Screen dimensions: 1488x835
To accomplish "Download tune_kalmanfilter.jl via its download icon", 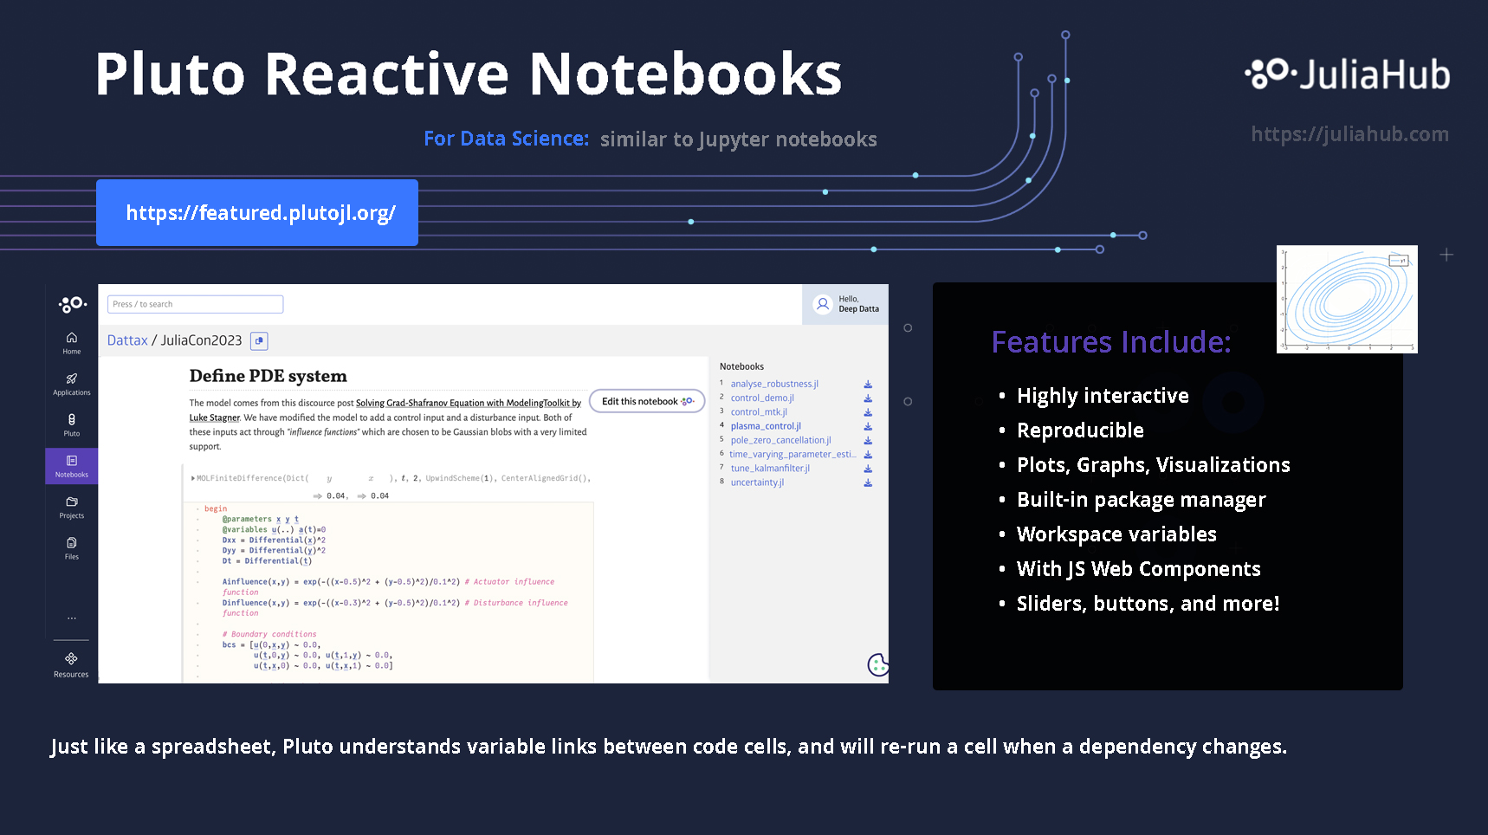I will (x=868, y=469).
